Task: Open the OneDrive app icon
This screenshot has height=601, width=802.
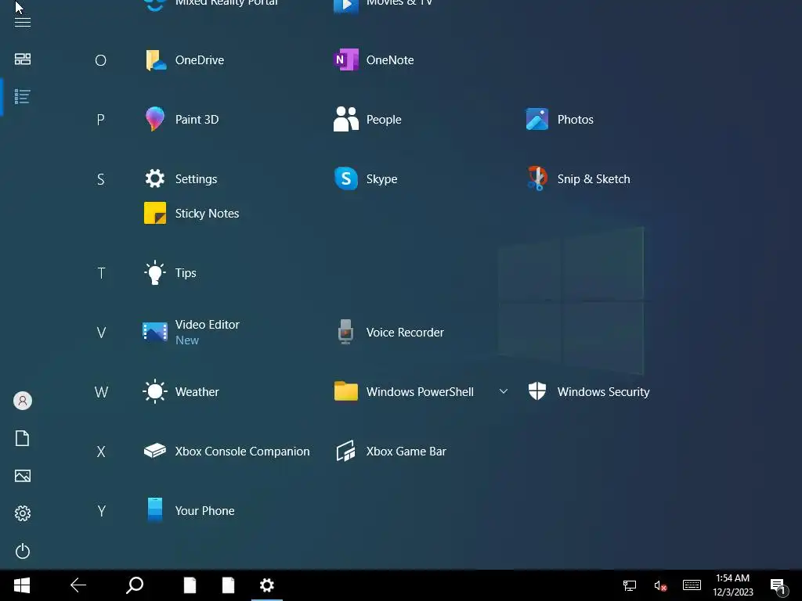Action: point(156,60)
